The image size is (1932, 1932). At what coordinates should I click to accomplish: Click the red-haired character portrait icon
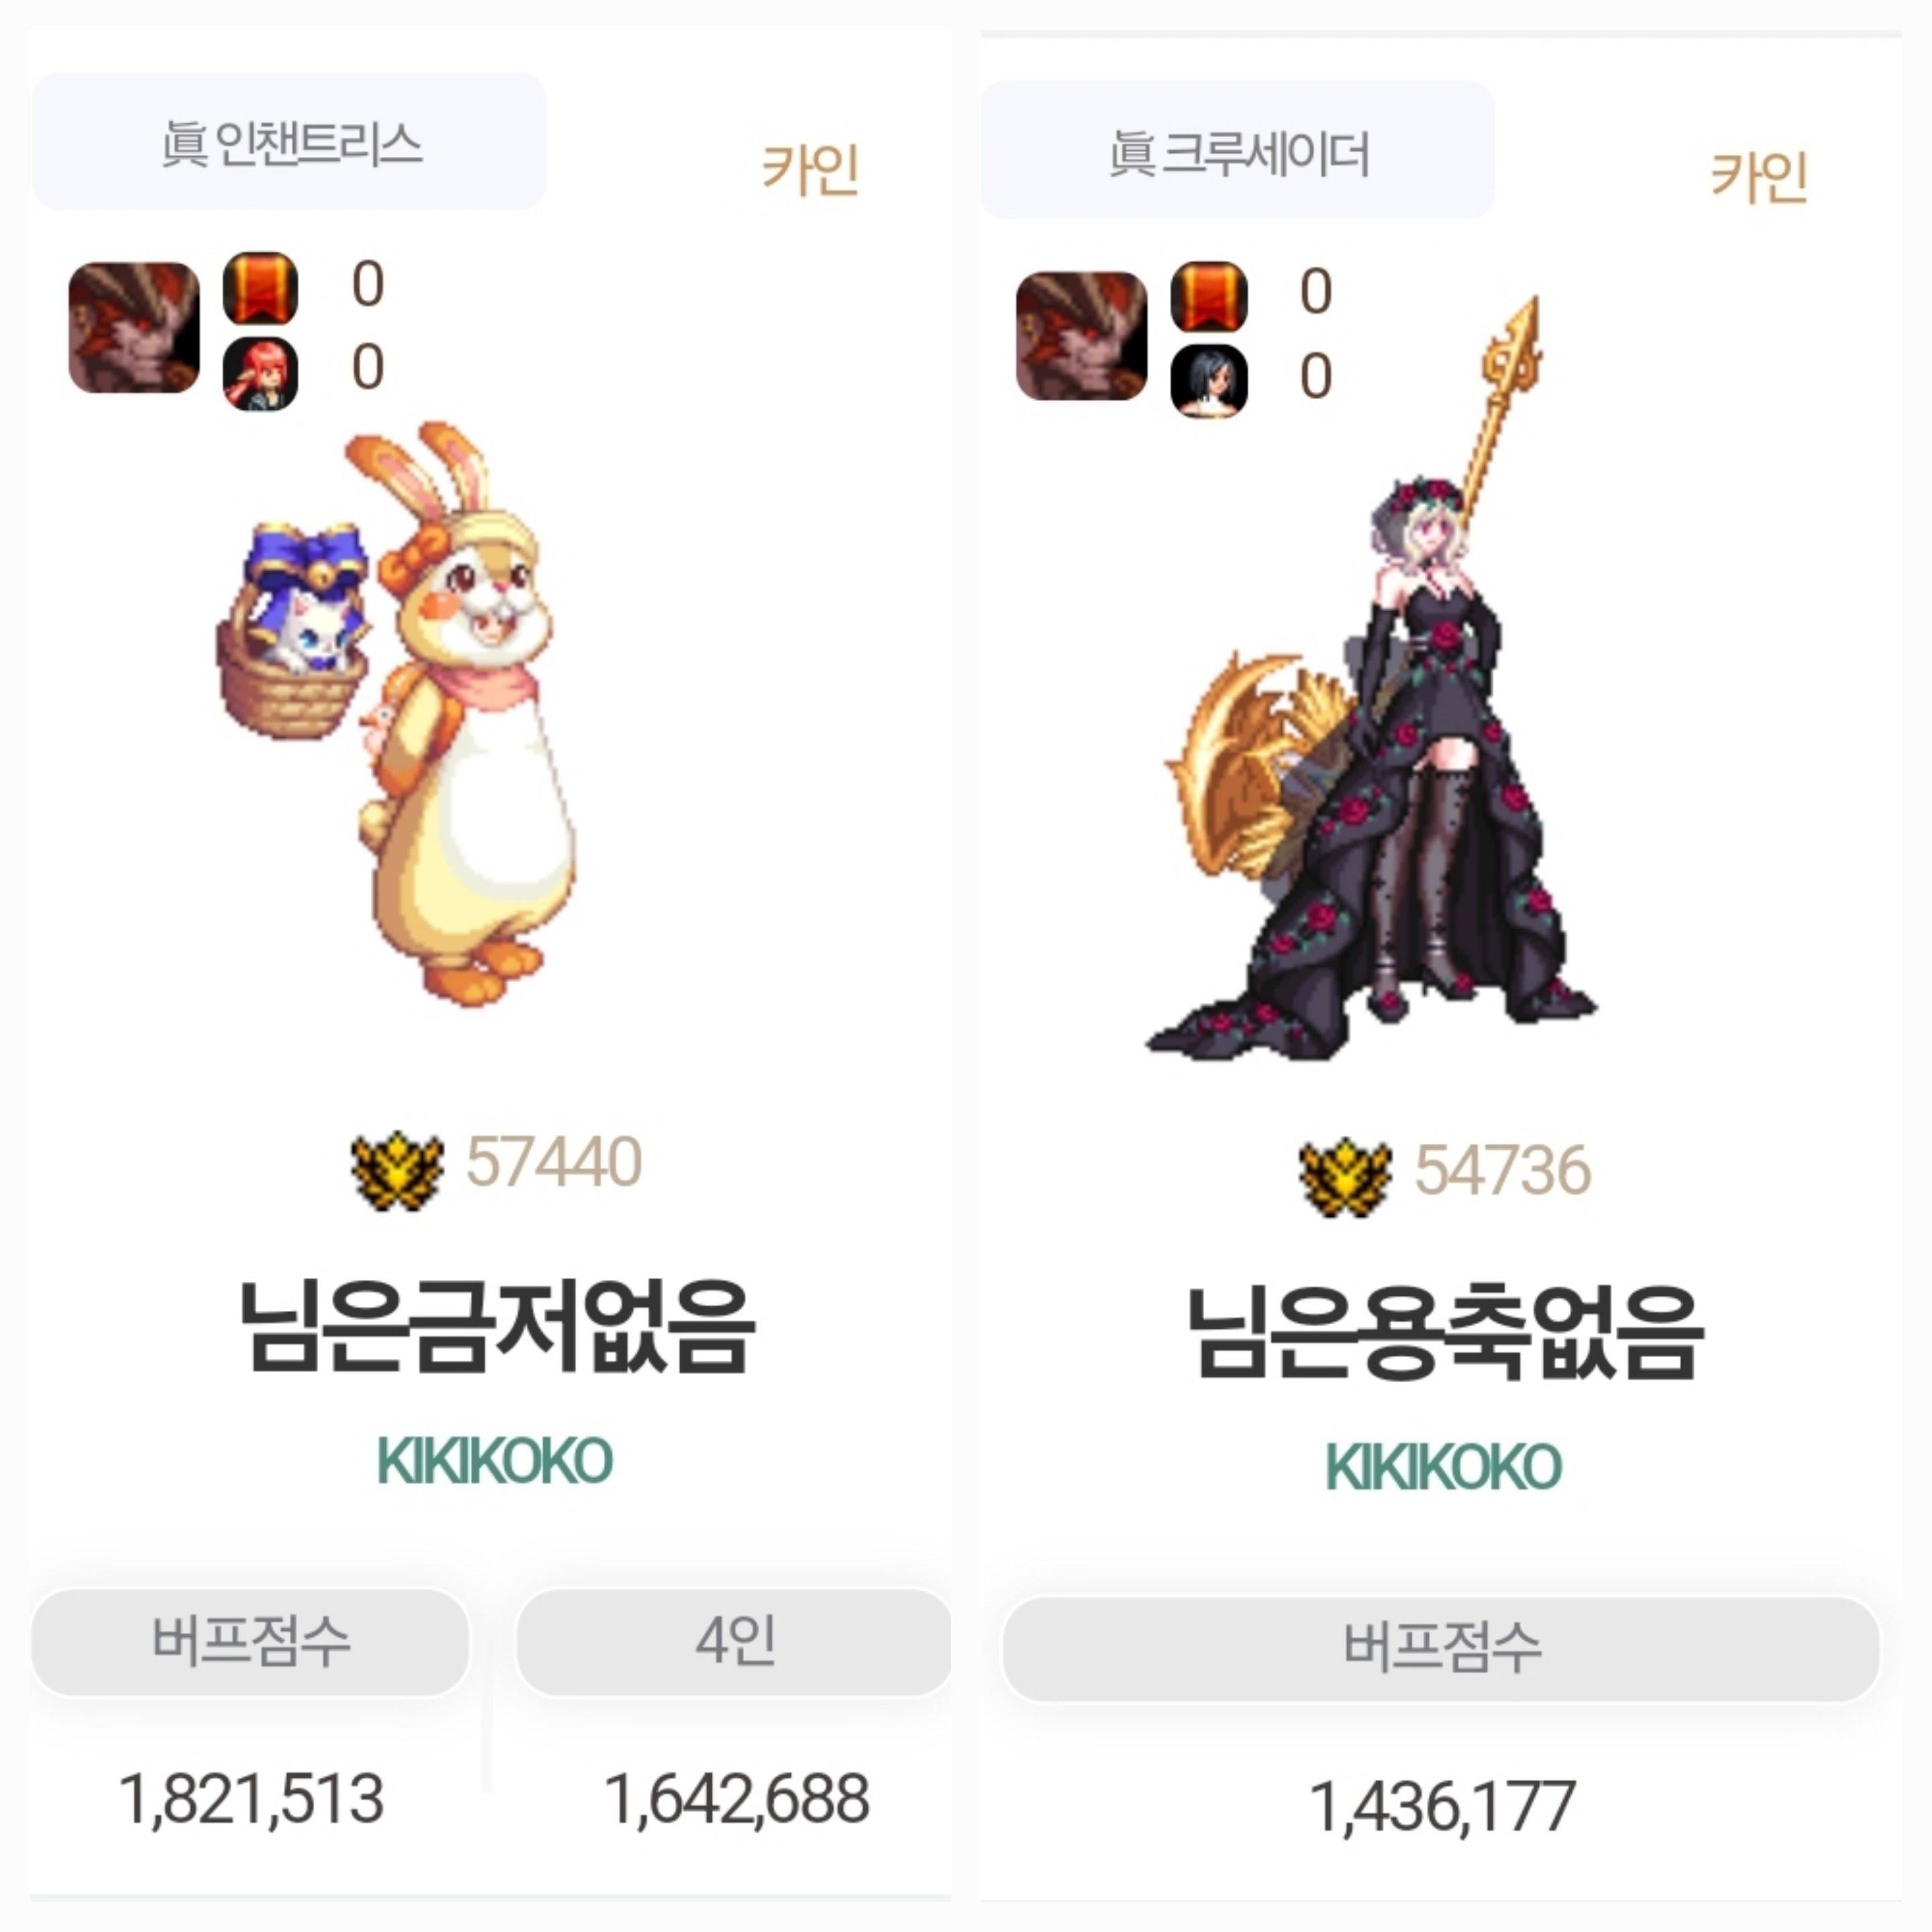click(260, 374)
